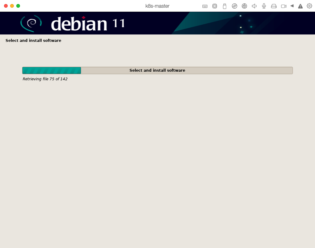
Task: Open the keyboard options icon in toolbar
Action: (205, 6)
